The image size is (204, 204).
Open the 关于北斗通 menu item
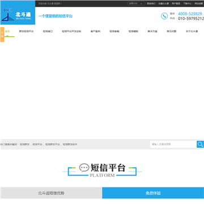pyautogui.click(x=192, y=31)
